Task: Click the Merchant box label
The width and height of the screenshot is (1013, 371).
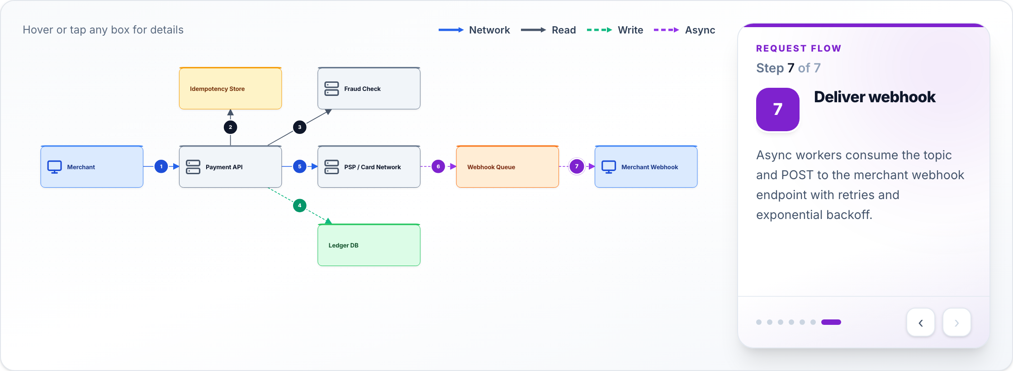Action: pyautogui.click(x=81, y=167)
